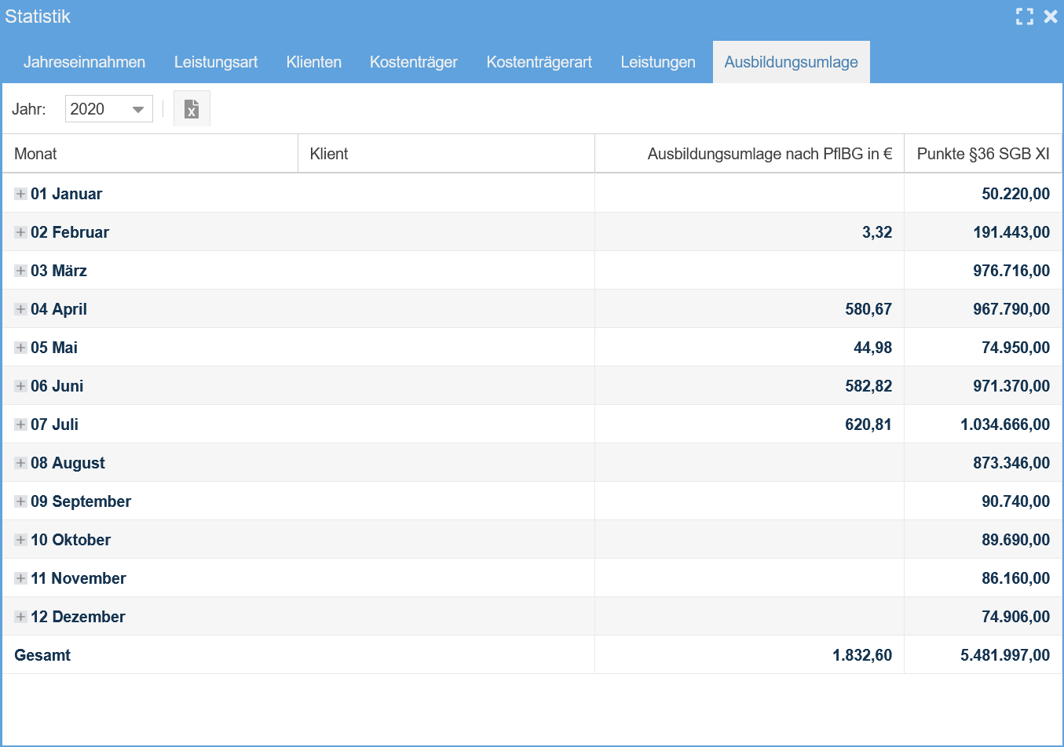The height and width of the screenshot is (747, 1064).
Task: Expand the 08 August row
Action: tap(19, 462)
